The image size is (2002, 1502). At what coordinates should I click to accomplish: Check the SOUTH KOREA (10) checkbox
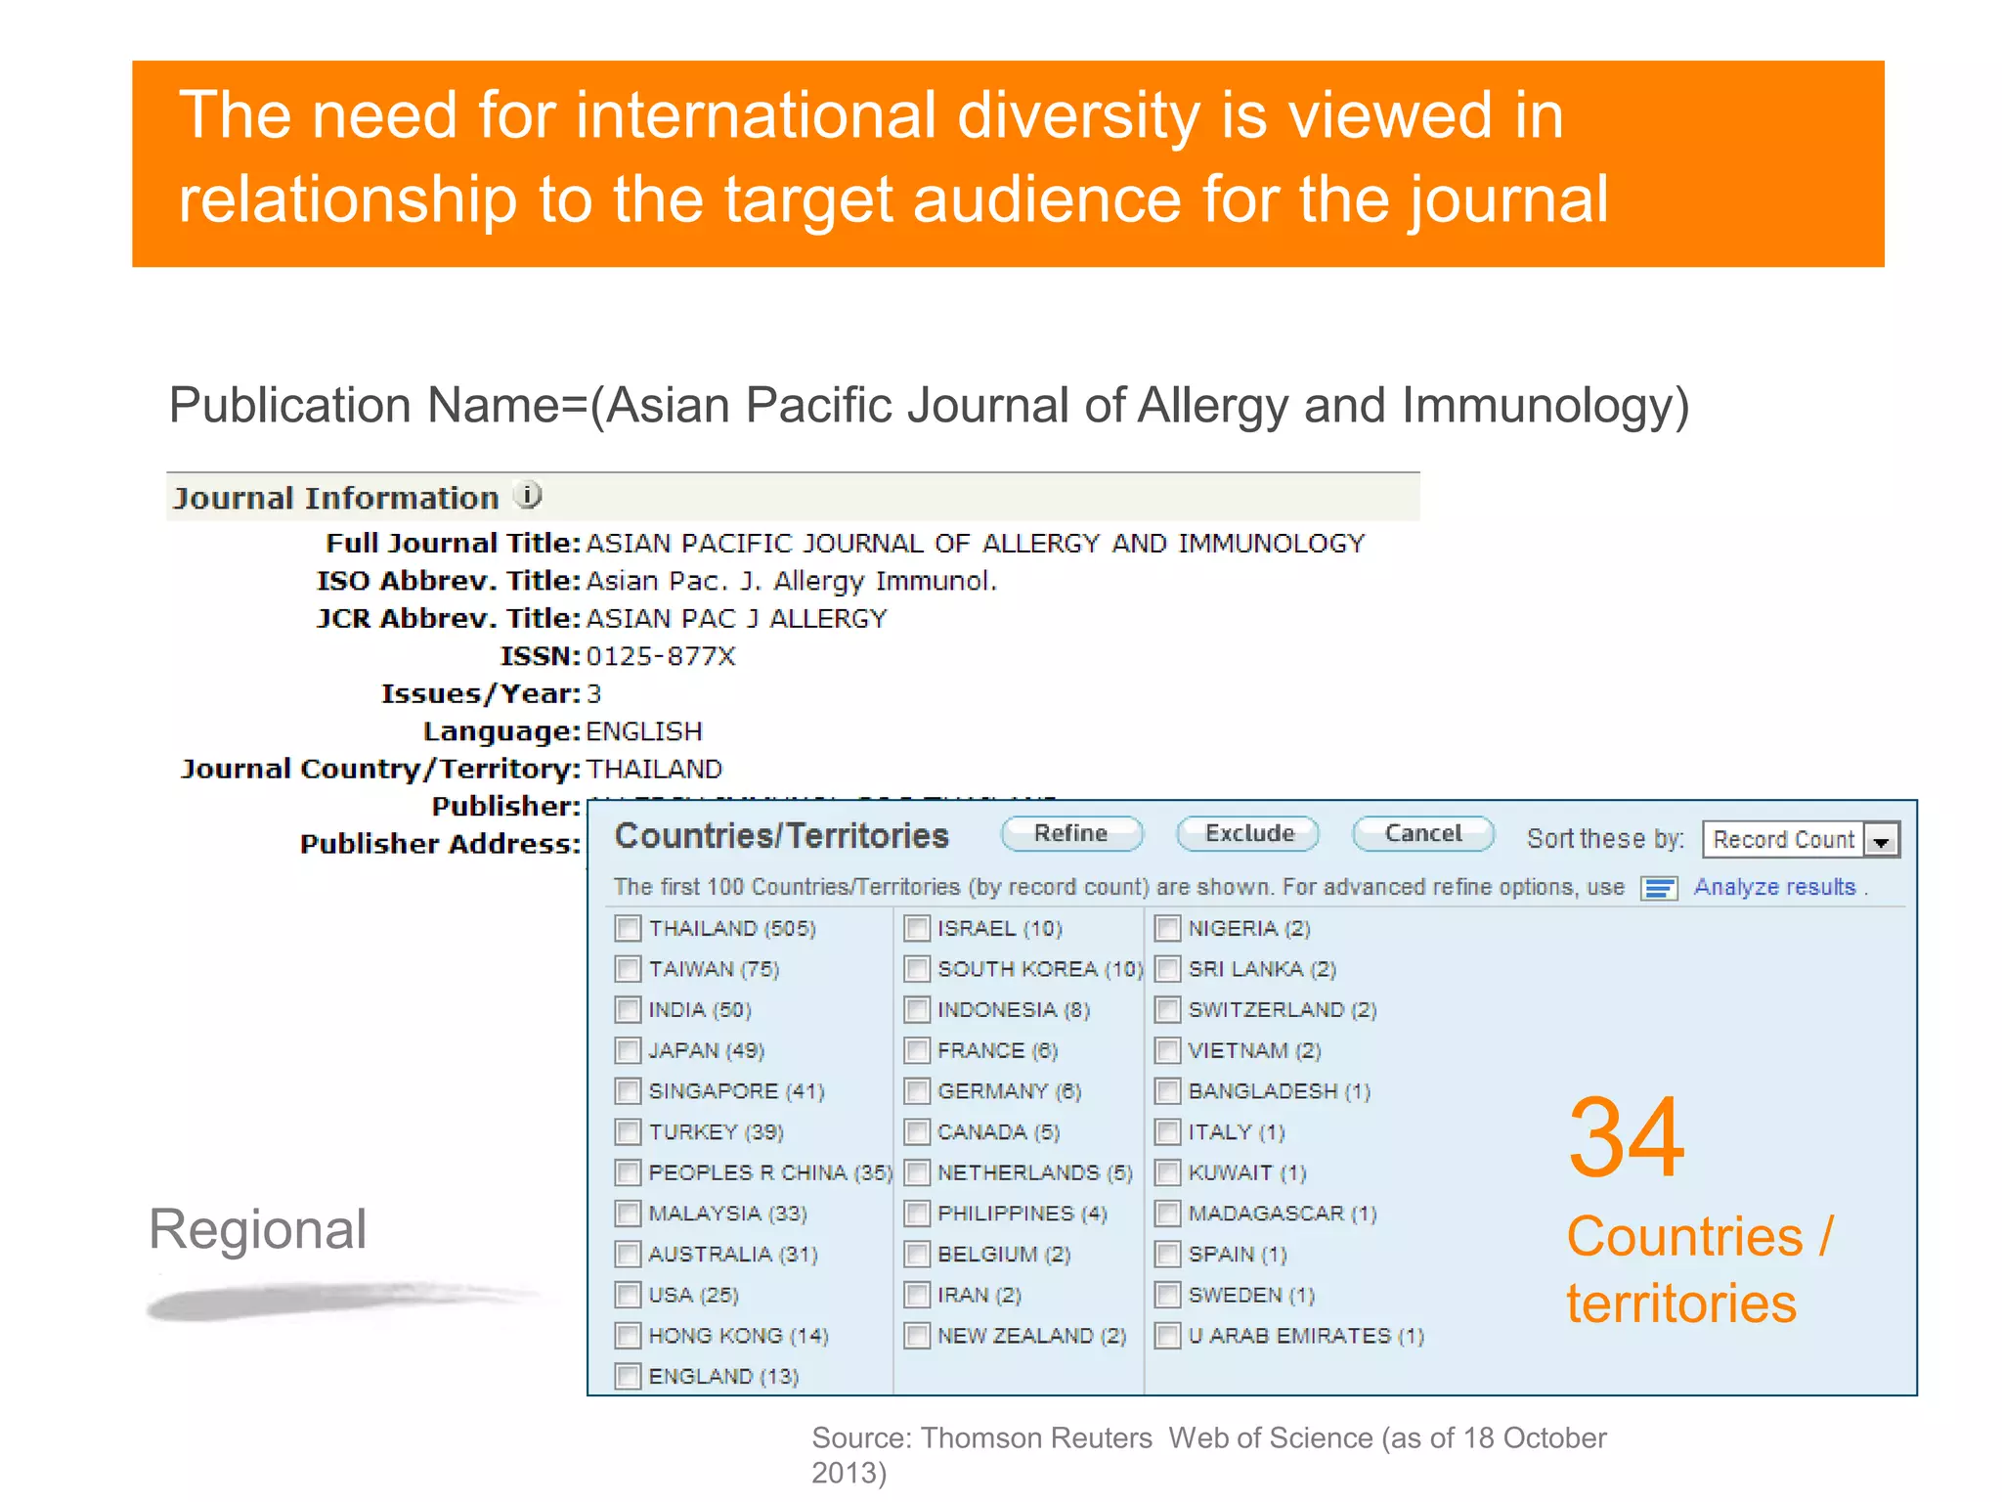coord(917,969)
